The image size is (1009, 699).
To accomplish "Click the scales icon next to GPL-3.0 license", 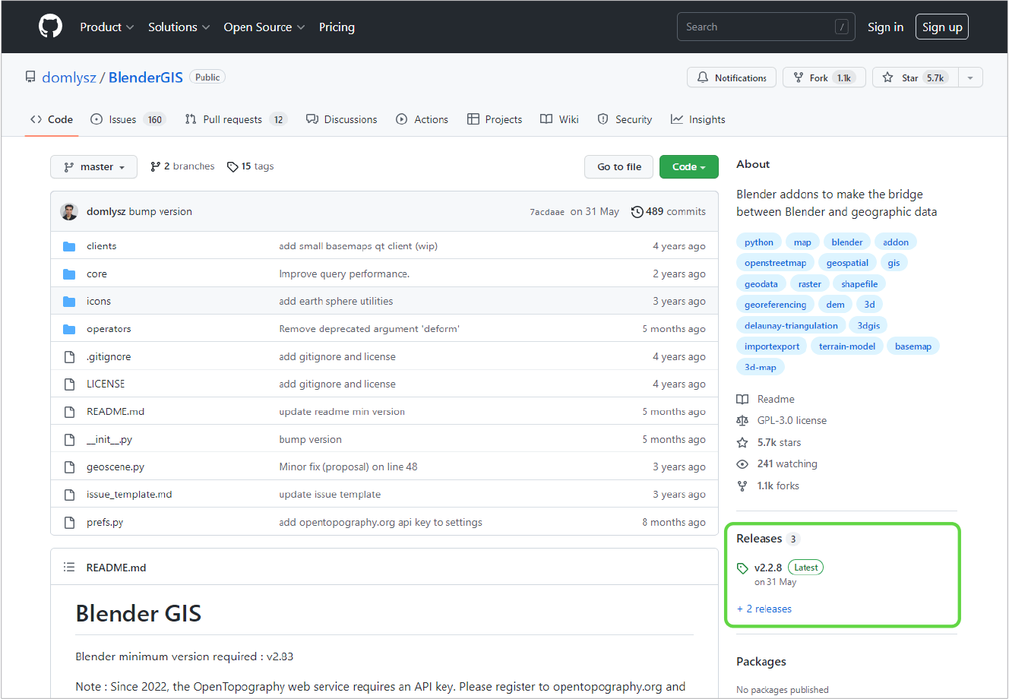I will (x=742, y=421).
